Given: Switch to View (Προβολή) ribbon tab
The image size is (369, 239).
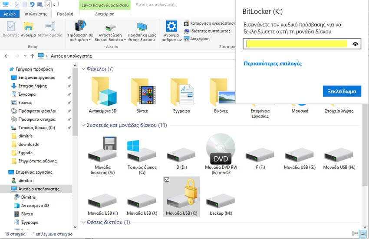Looking at the screenshot, I should click(65, 14).
